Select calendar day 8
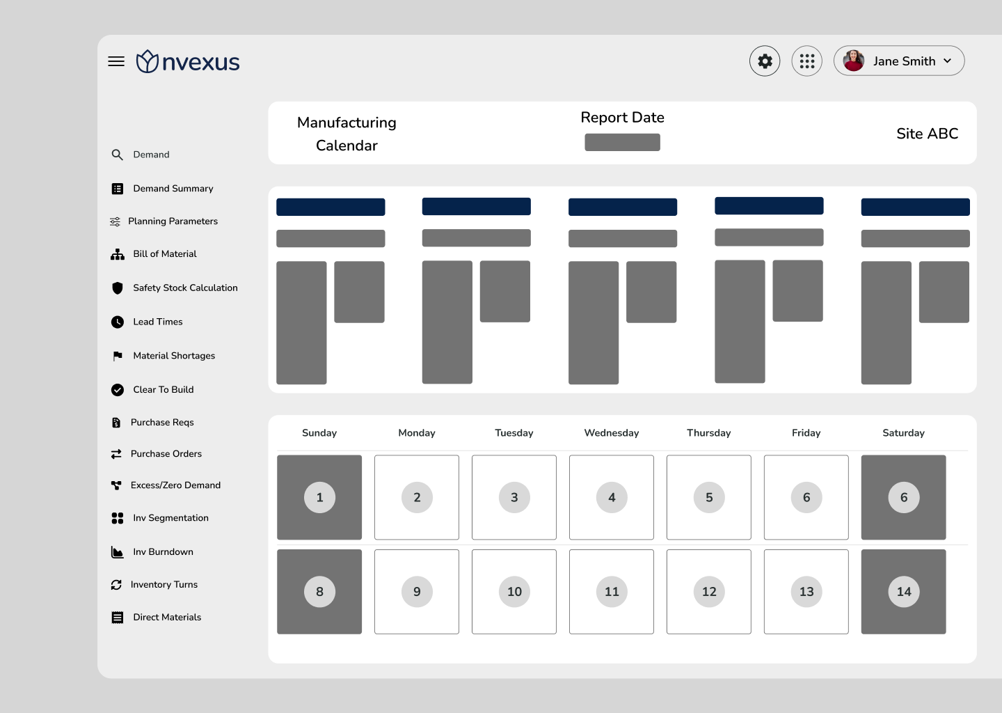The height and width of the screenshot is (713, 1002). (x=319, y=592)
